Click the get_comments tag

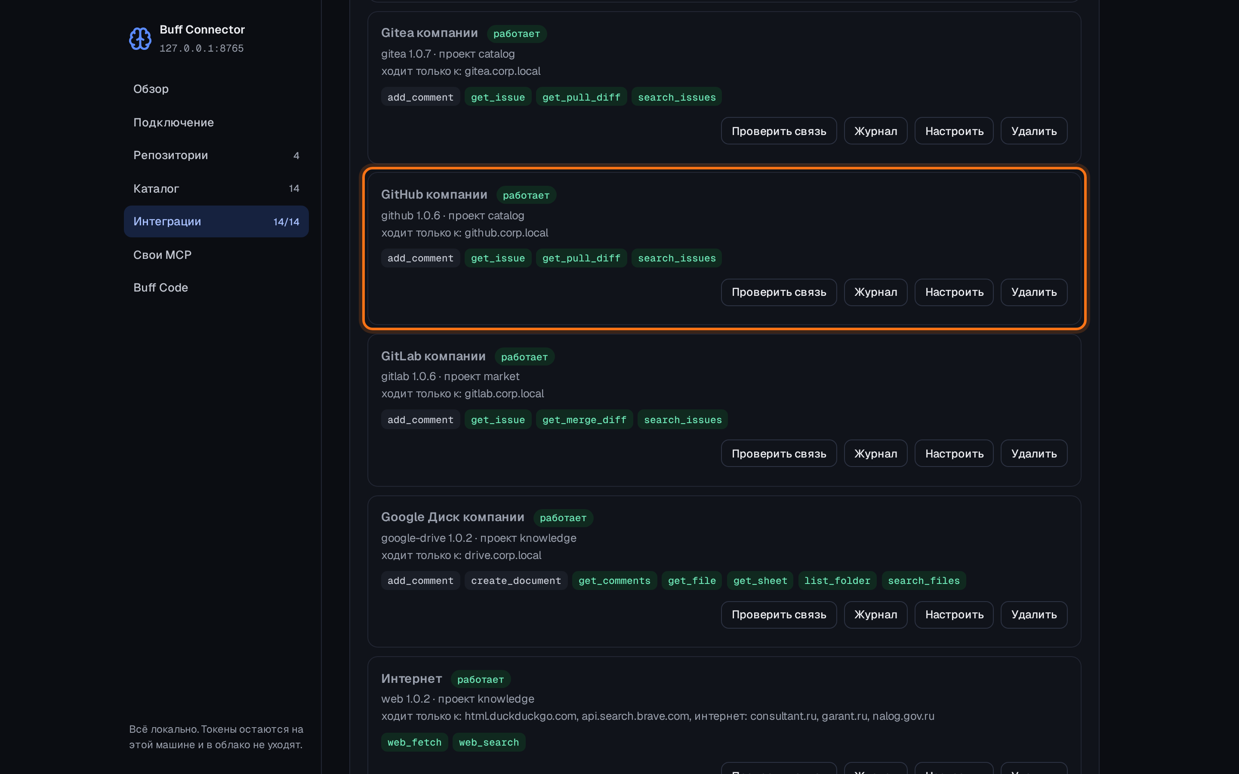point(614,580)
